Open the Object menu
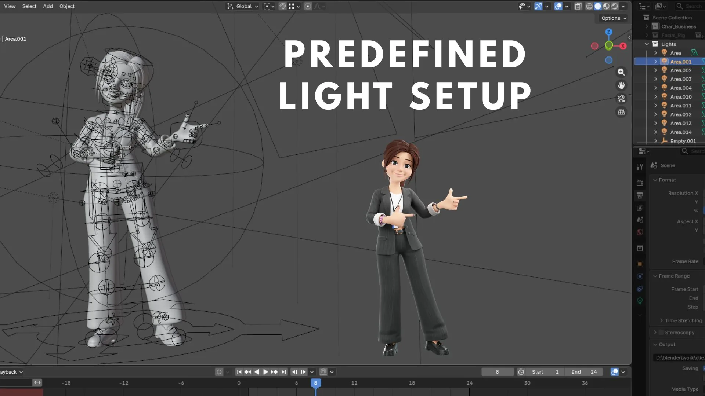 pyautogui.click(x=67, y=6)
